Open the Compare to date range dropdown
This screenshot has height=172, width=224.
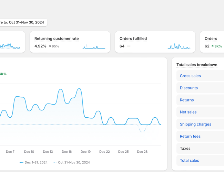(22, 22)
